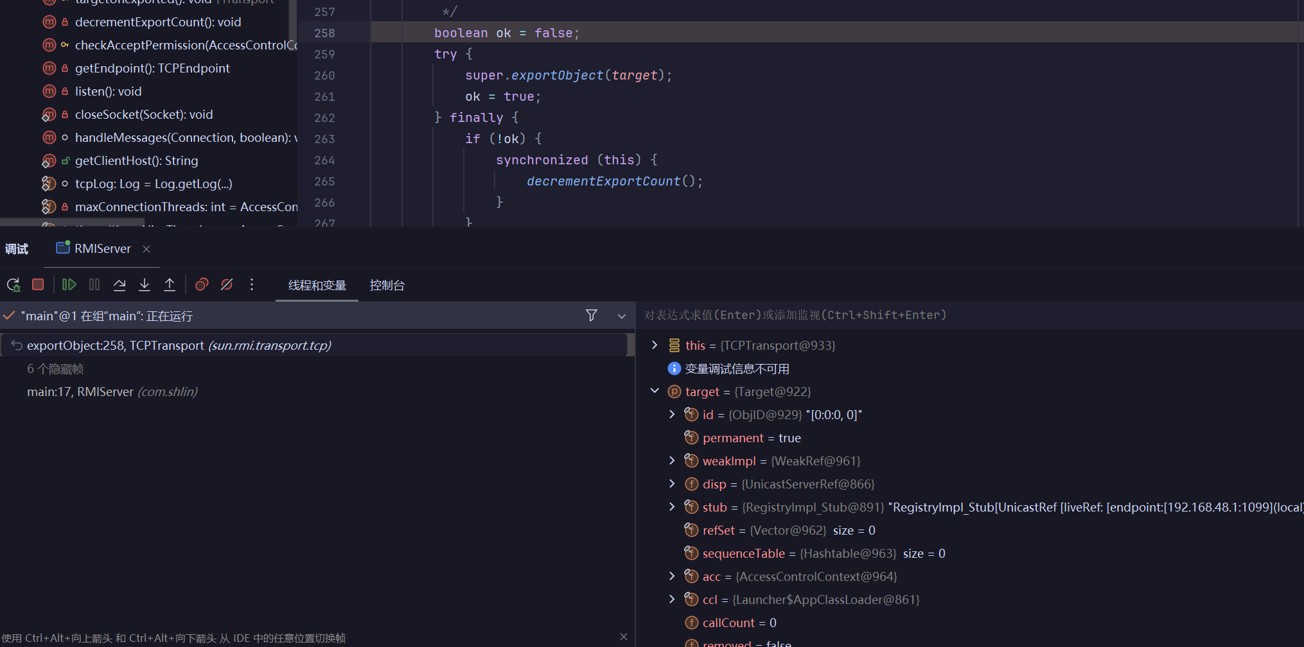Click the Rerun debug session icon
The height and width of the screenshot is (647, 1304).
point(13,284)
